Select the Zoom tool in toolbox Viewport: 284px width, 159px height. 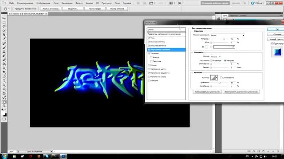click(4, 106)
